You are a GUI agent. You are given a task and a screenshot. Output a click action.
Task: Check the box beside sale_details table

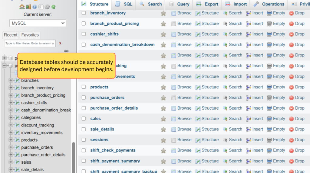coord(84,129)
